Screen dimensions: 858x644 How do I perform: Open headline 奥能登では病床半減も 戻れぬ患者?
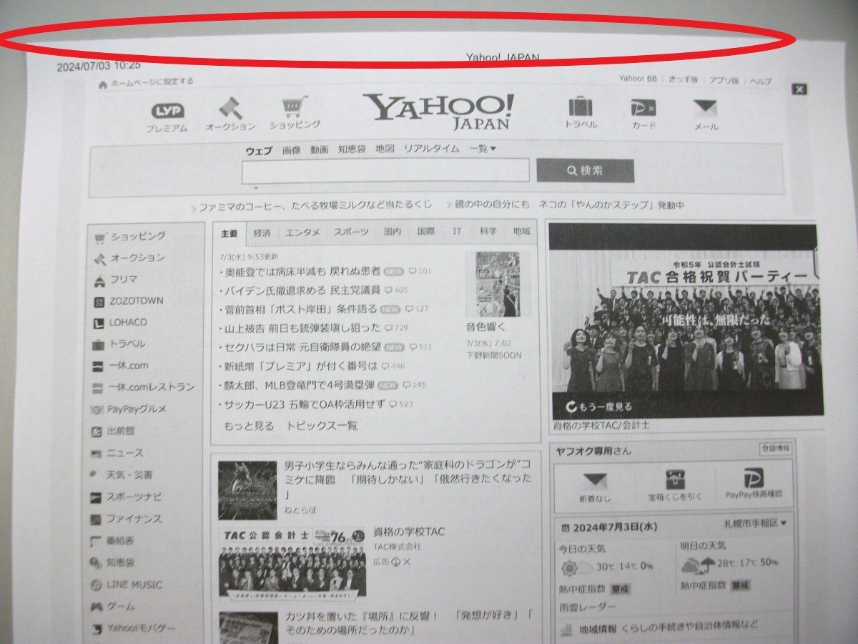tap(302, 271)
